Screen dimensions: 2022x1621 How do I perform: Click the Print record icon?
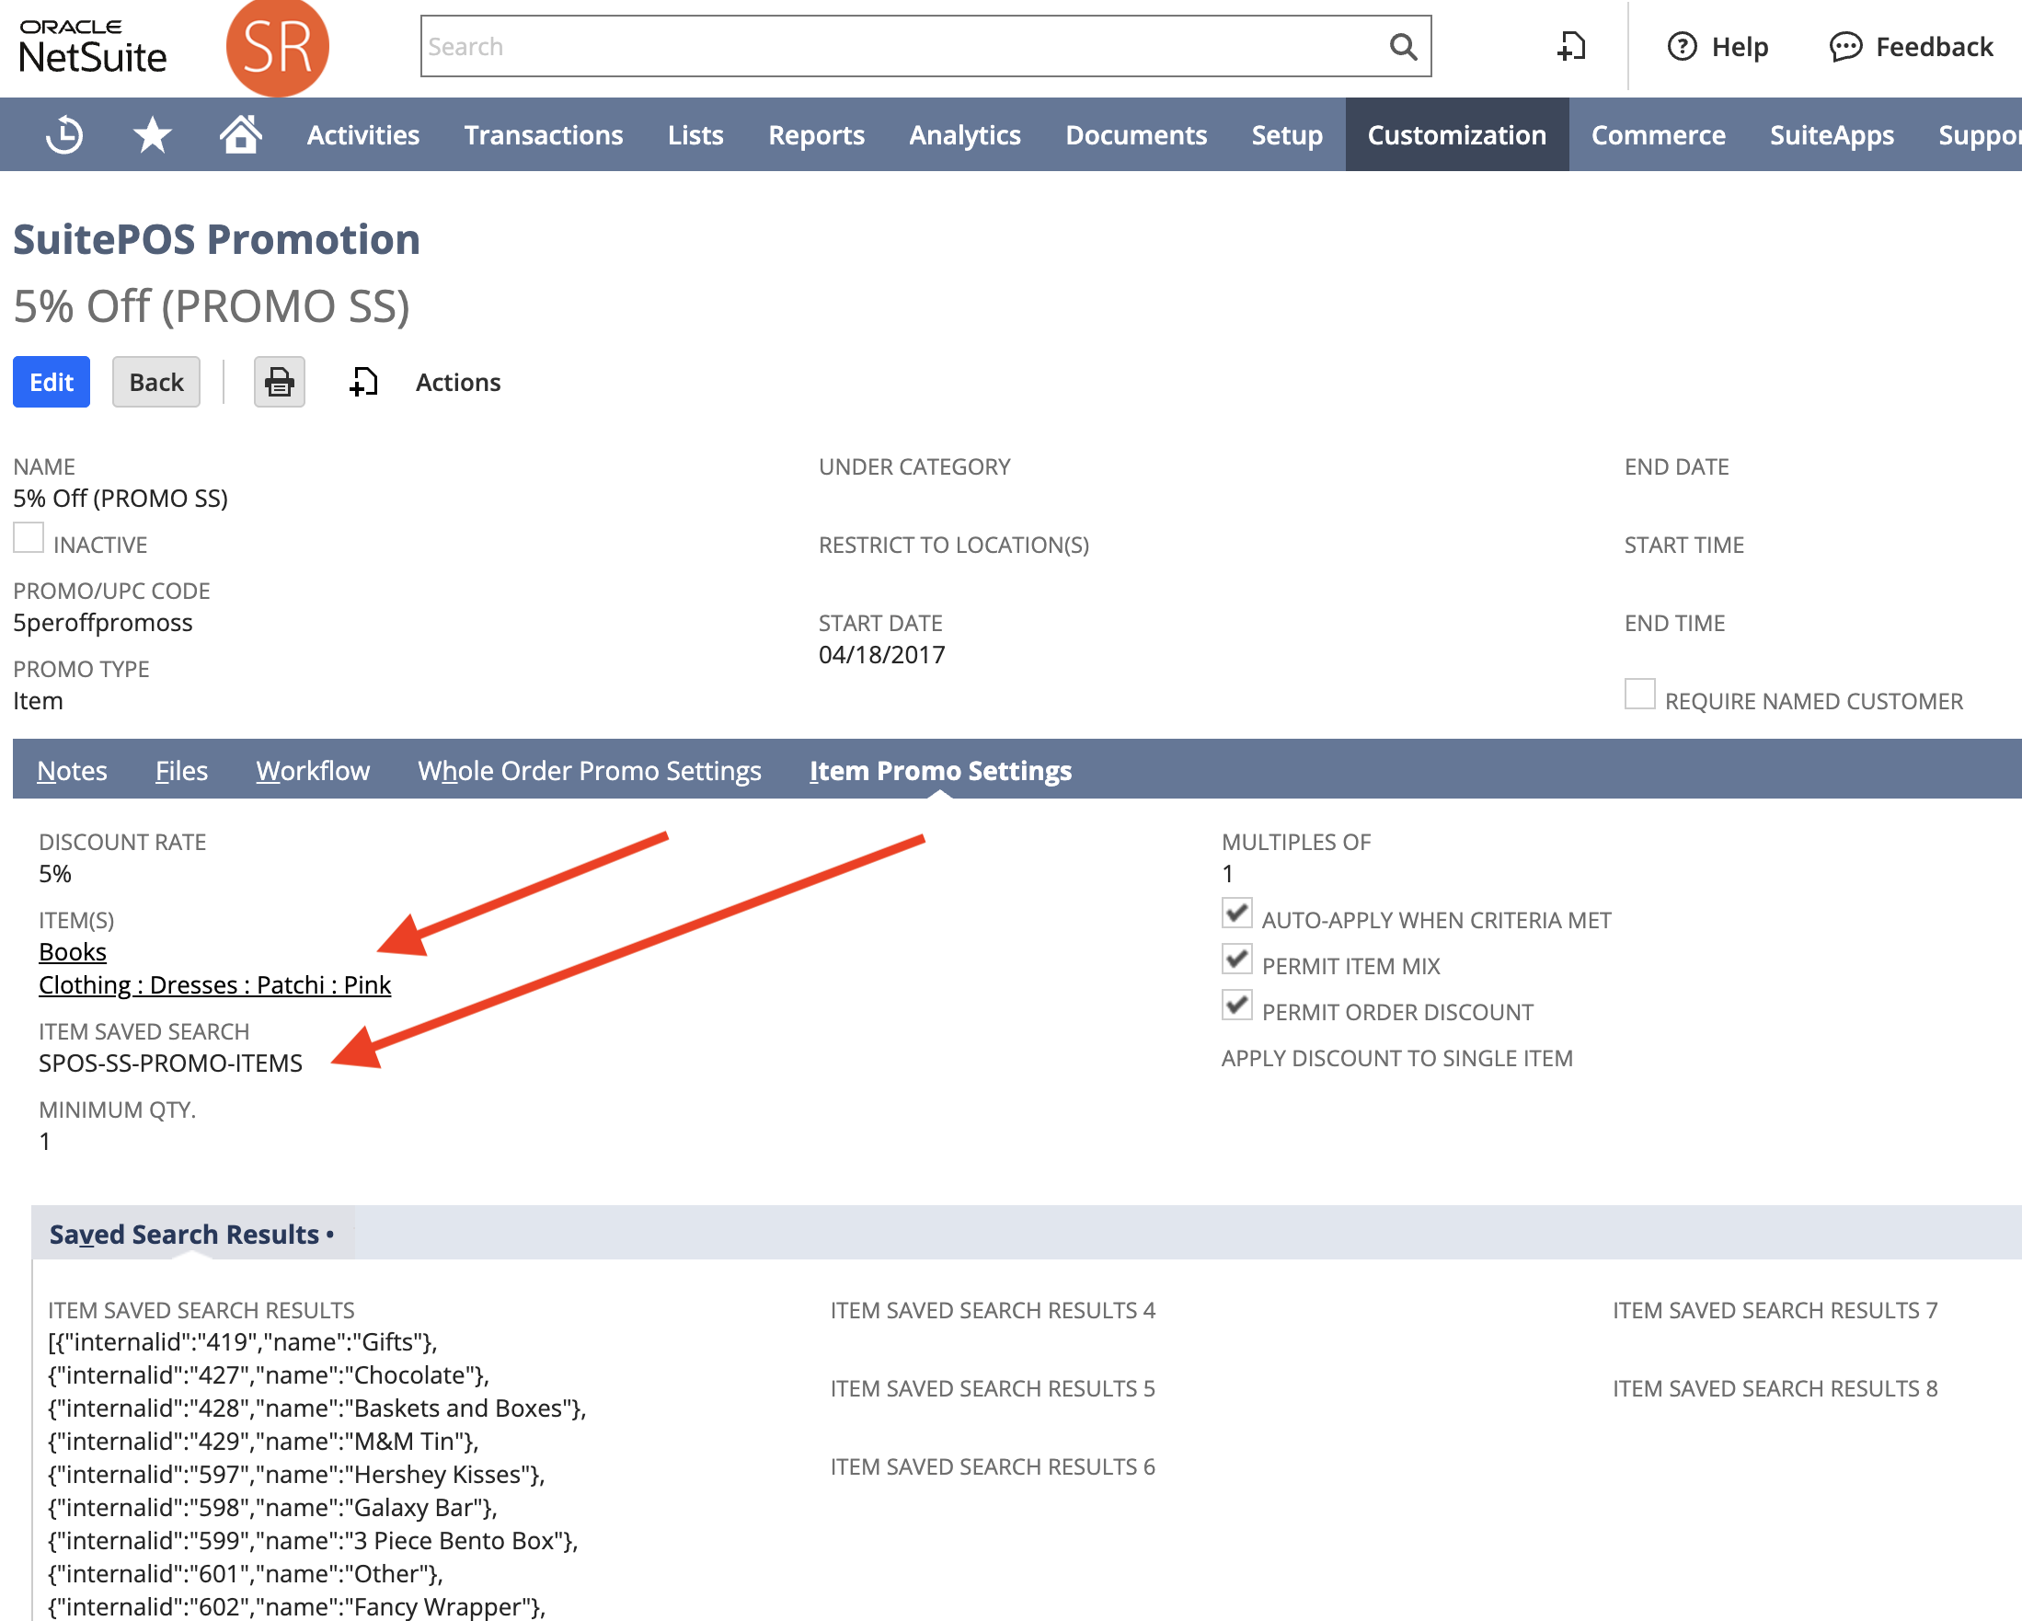click(x=279, y=382)
